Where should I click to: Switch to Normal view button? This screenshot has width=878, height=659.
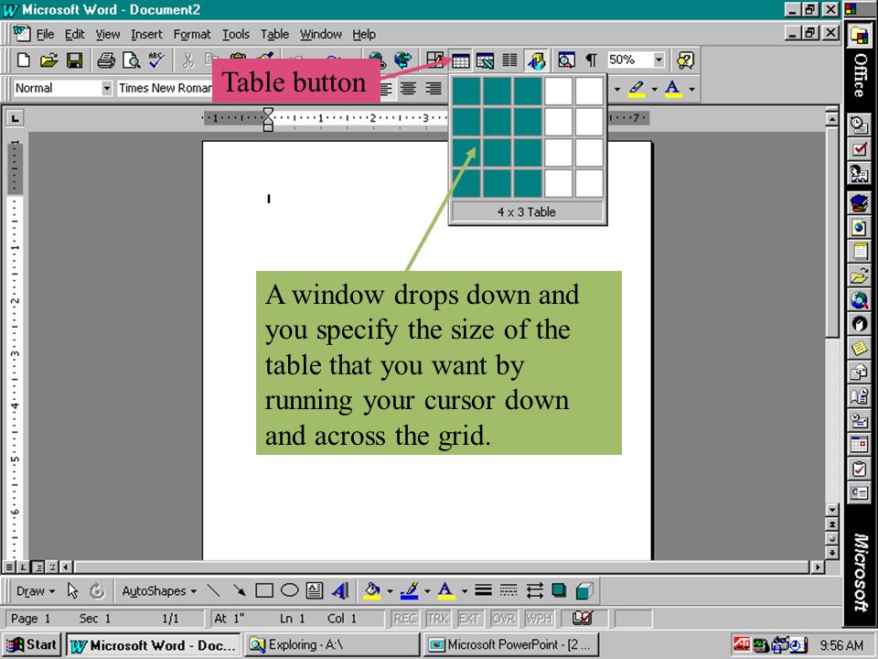pos(9,567)
